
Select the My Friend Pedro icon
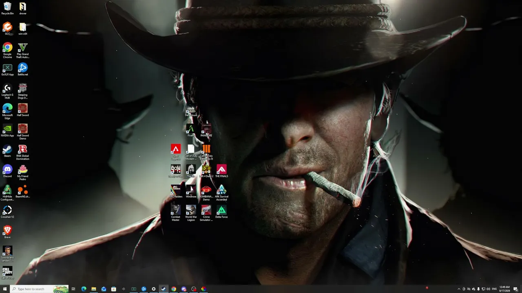(x=23, y=172)
